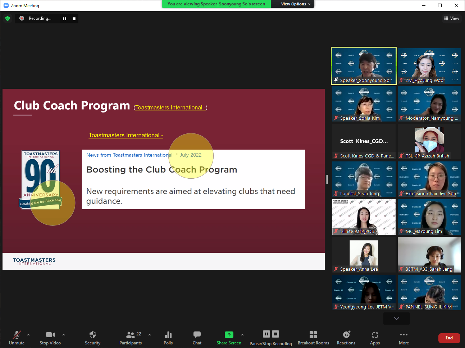This screenshot has width=465, height=348.
Task: Open video options caret next to Stop Video
Action: 64,335
